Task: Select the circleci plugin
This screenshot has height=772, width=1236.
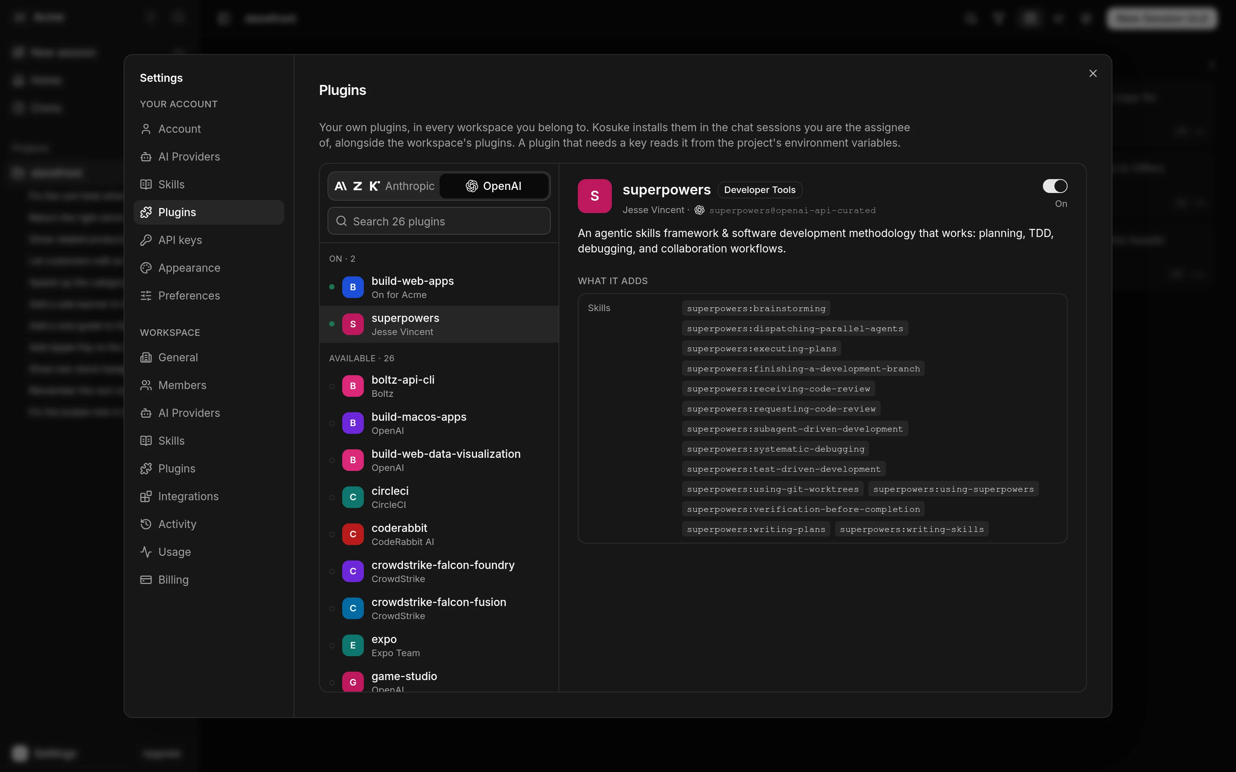Action: (439, 497)
